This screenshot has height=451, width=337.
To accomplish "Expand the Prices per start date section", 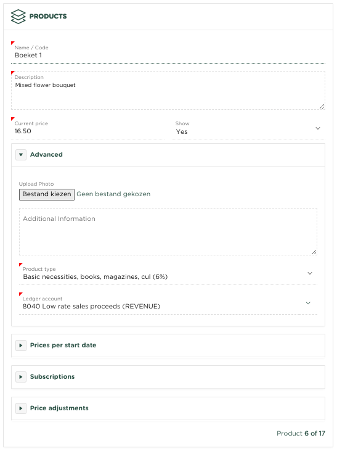I will pyautogui.click(x=21, y=345).
